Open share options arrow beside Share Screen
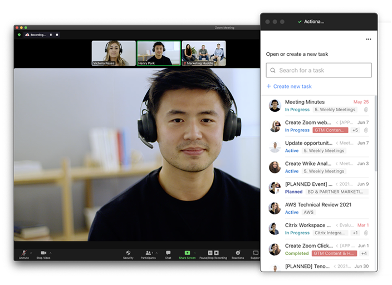392x285 pixels. tap(195, 253)
